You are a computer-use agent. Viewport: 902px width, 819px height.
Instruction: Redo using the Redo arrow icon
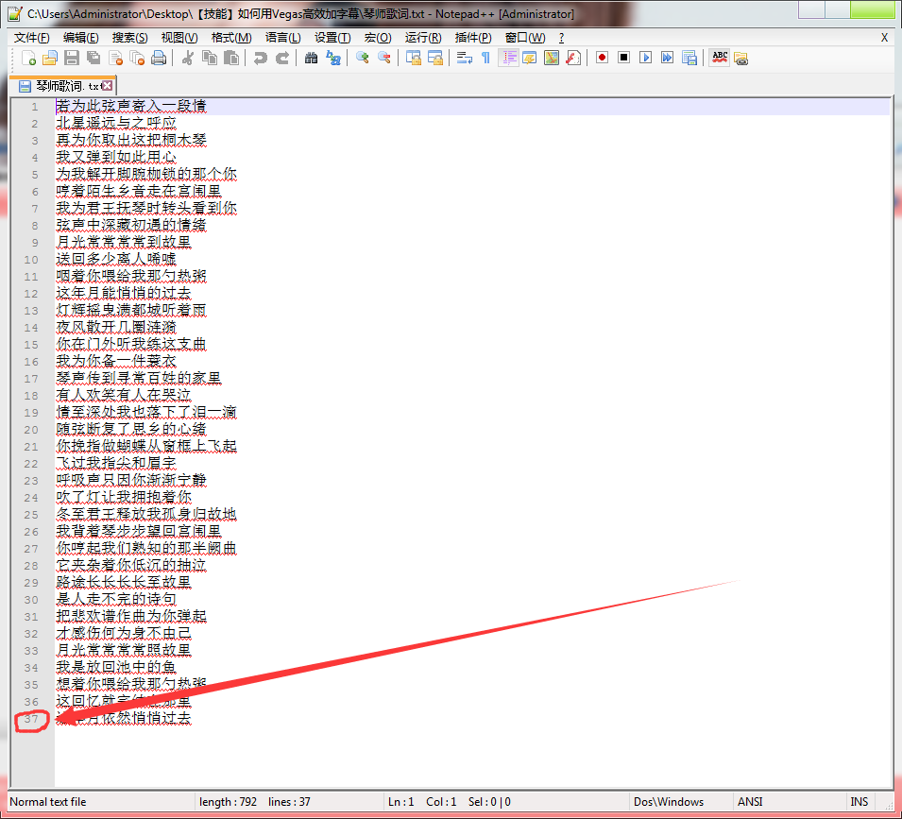click(281, 58)
